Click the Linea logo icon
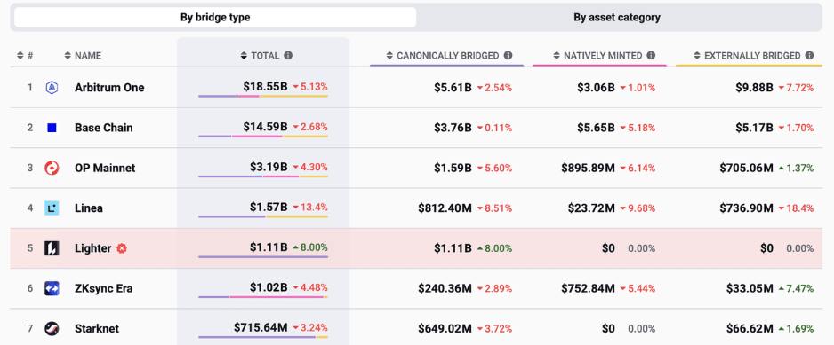This screenshot has width=834, height=345. coord(52,208)
